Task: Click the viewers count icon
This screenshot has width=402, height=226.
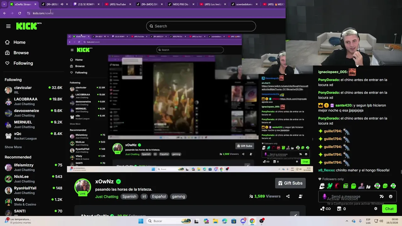Action: point(251,196)
